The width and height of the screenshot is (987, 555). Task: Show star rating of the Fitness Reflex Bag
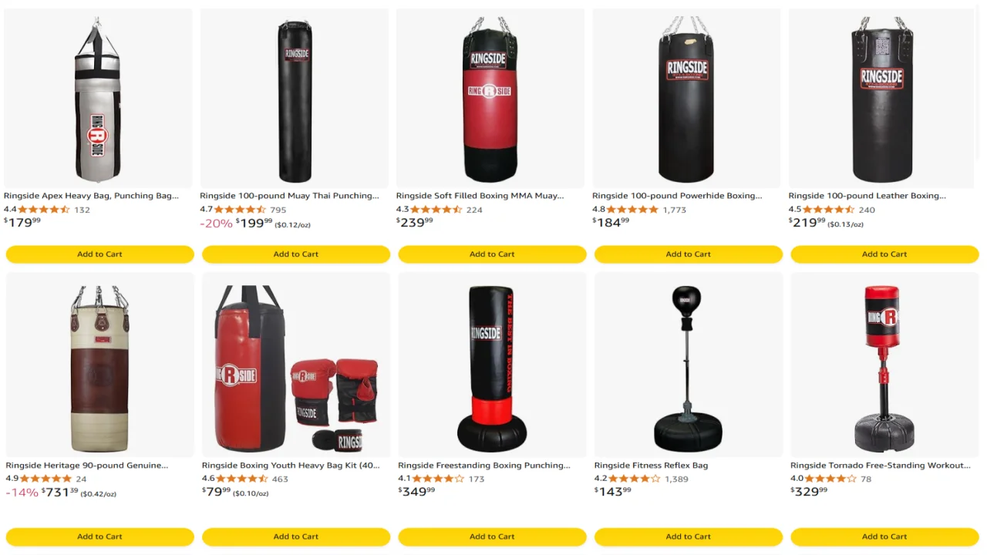(635, 479)
